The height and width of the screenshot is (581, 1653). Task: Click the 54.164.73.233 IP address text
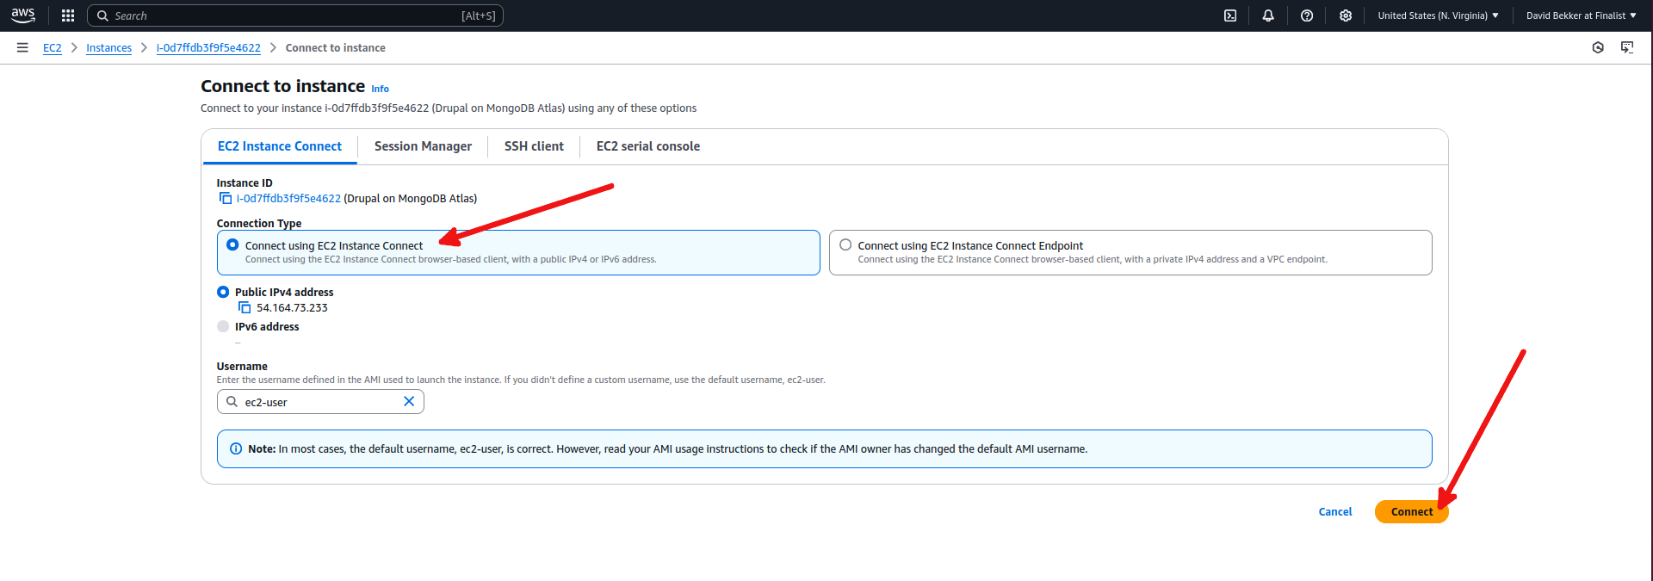pyautogui.click(x=292, y=307)
